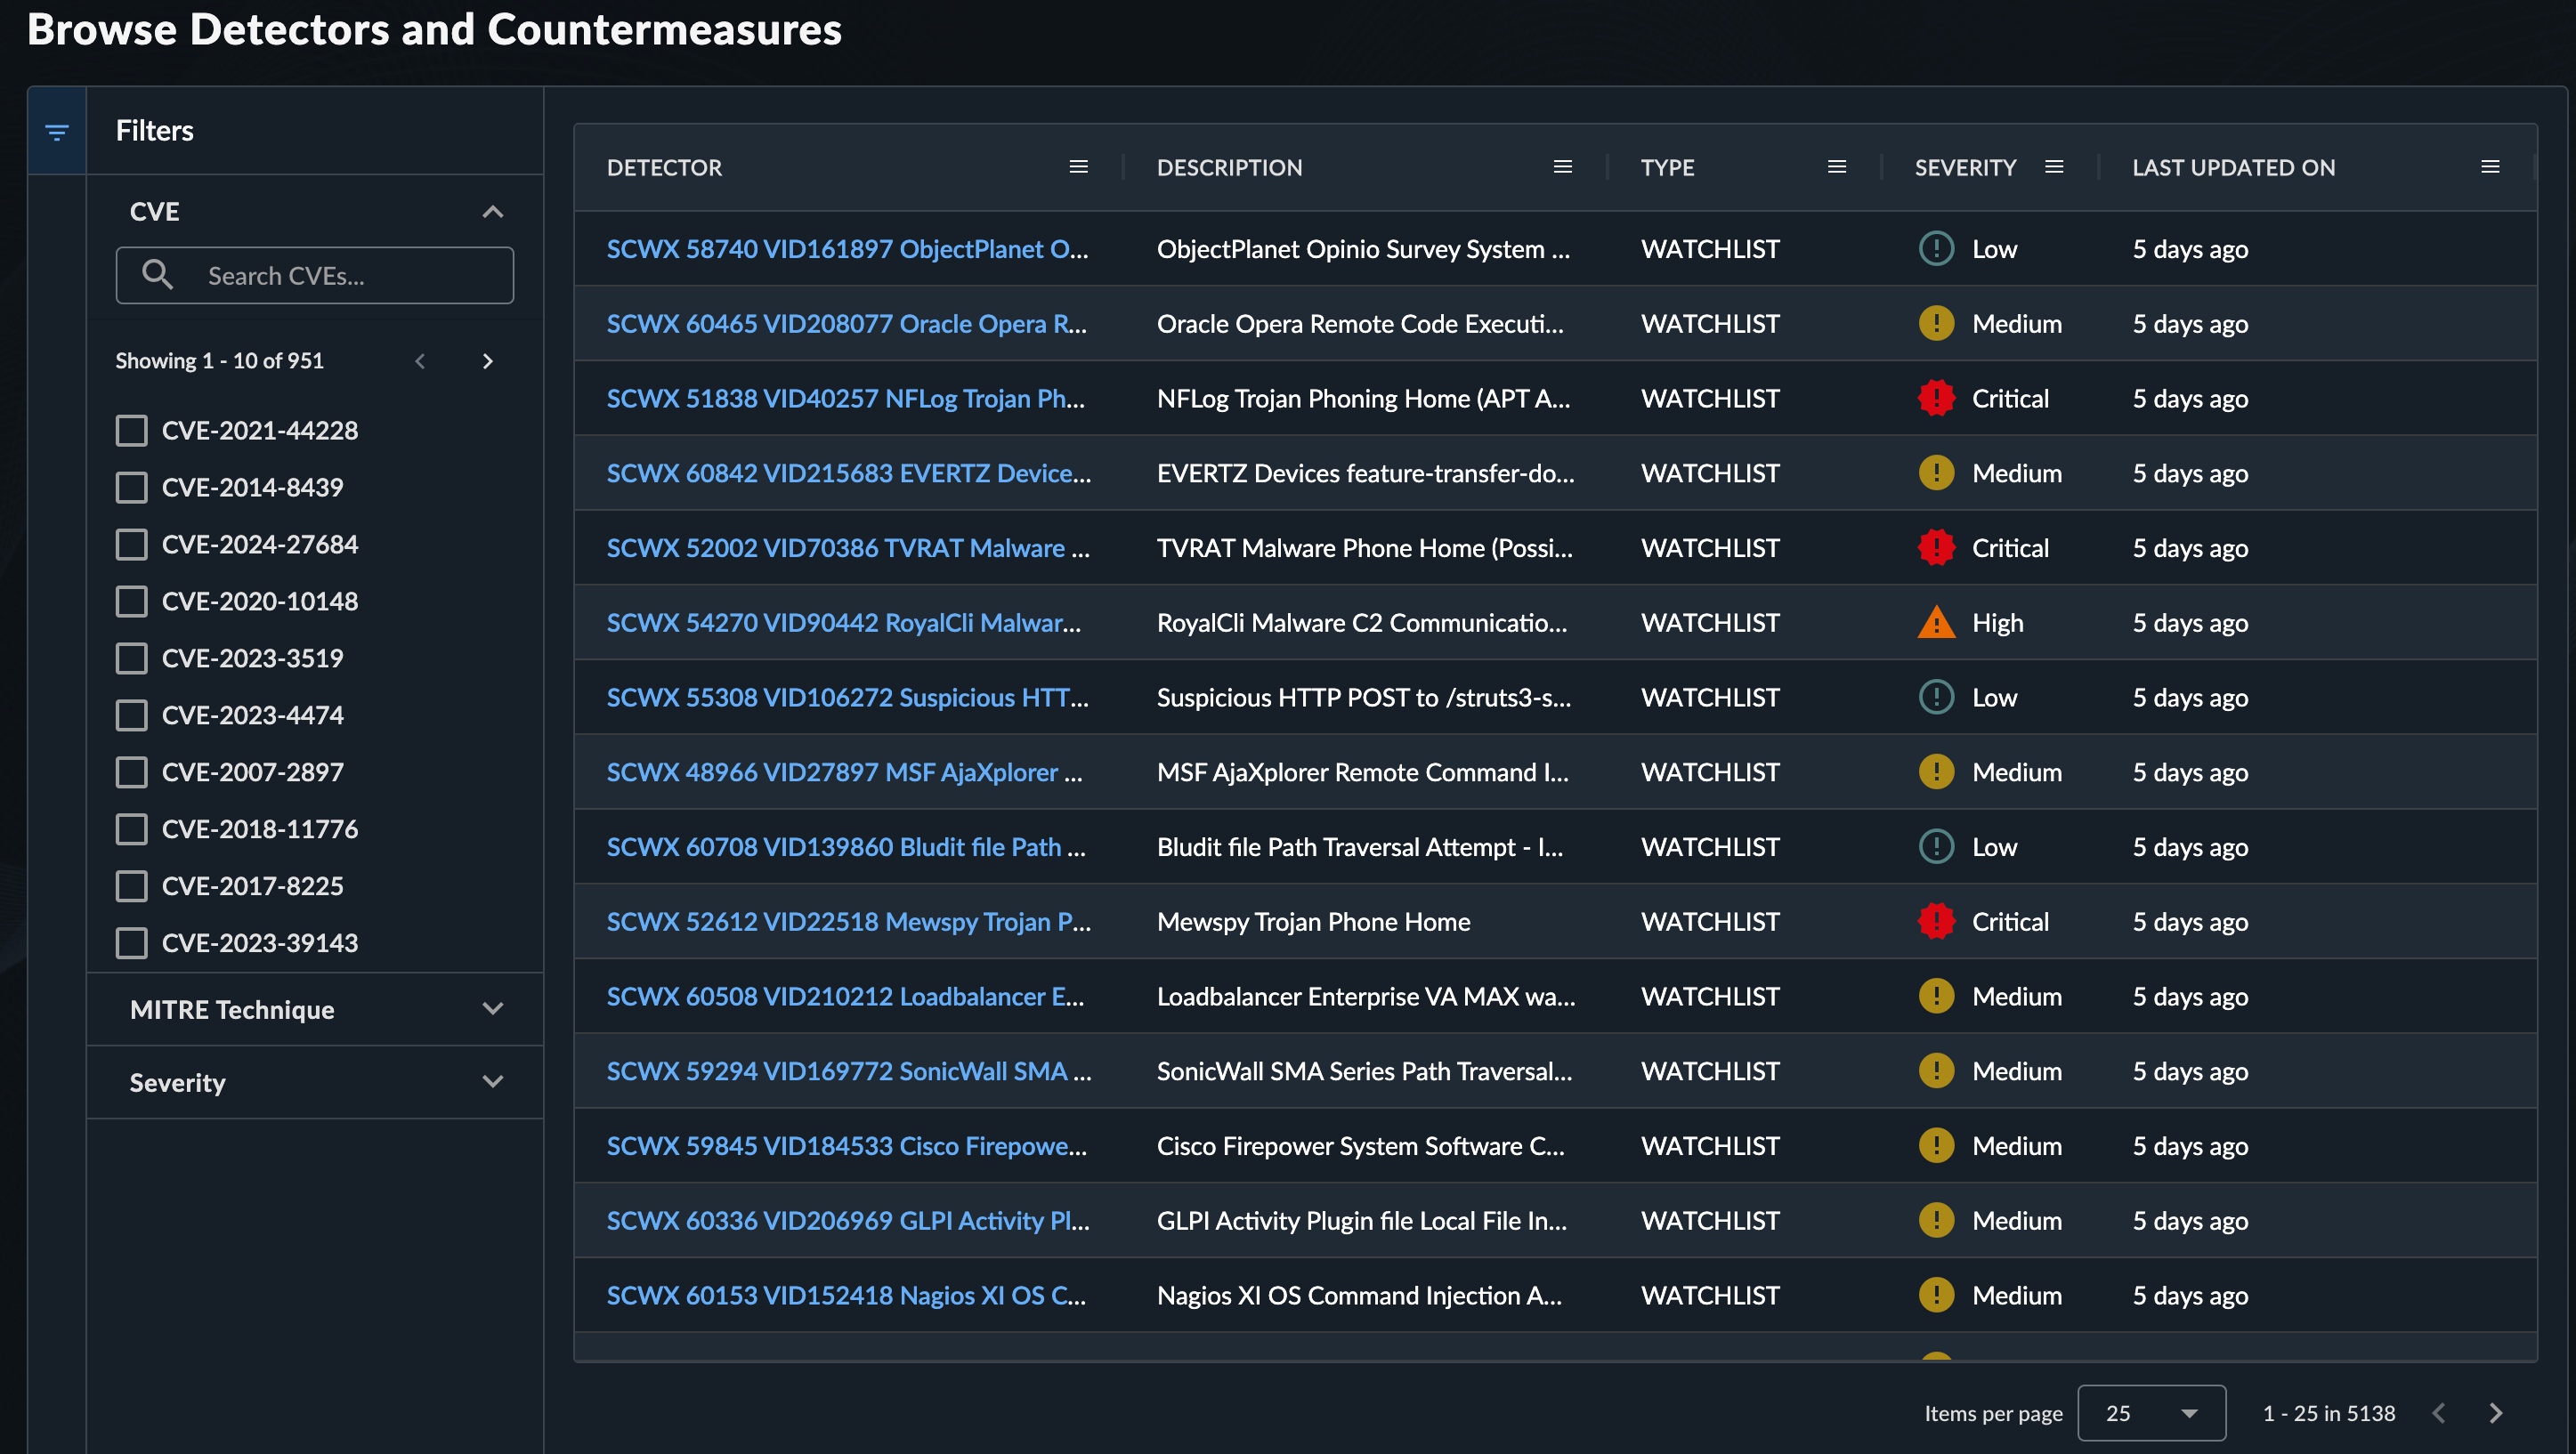Open the DESCRIPTION column menu icon
Screen dimensions: 2576x1454
[x=1562, y=167]
